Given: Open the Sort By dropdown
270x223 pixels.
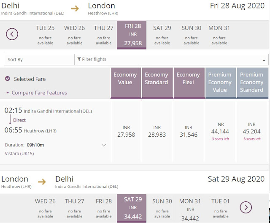Looking at the screenshot, I should [x=39, y=60].
